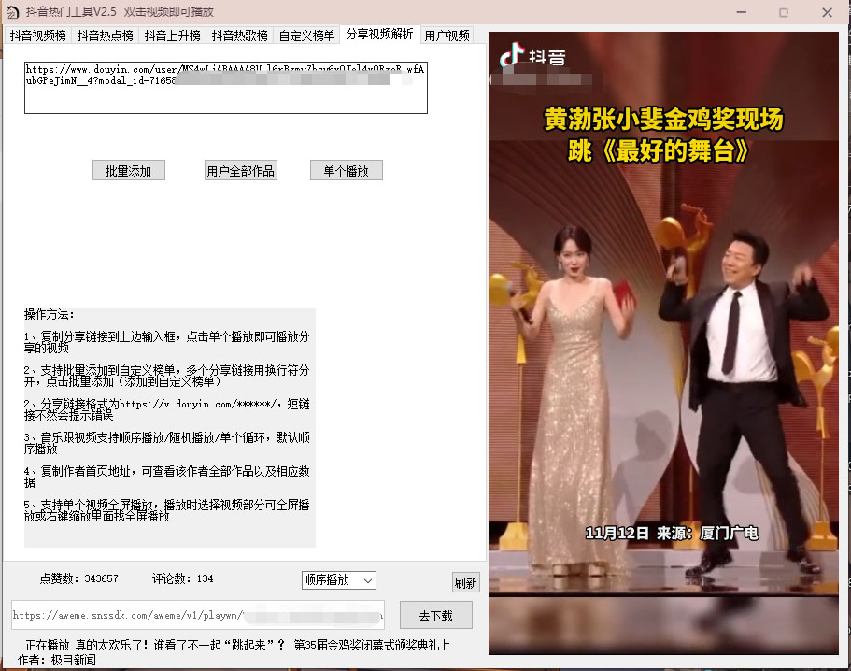Open the 用户视频 tab
Screen dimensions: 851x671
448,35
